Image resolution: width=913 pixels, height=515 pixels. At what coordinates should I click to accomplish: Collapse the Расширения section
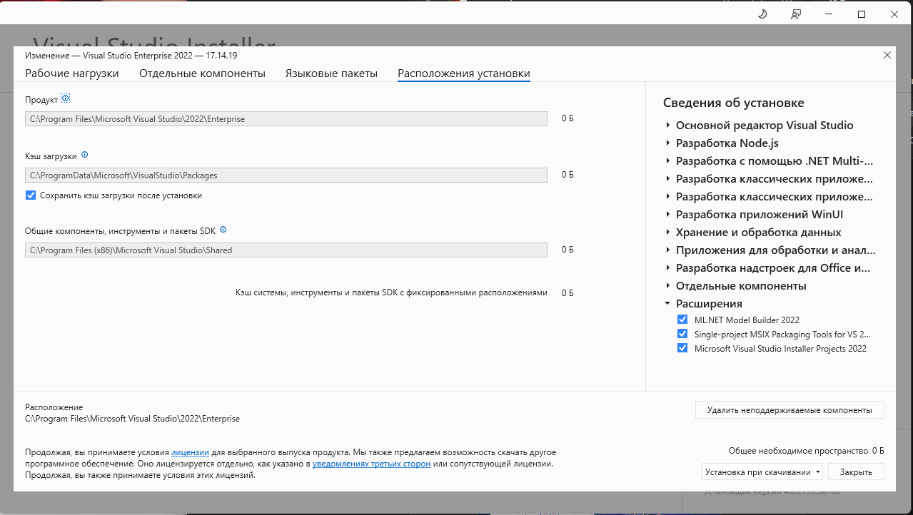coord(667,304)
